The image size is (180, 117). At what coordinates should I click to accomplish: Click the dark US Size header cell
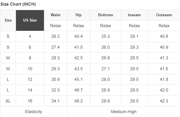[x=30, y=20]
